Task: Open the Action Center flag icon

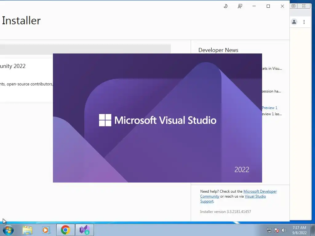Action: point(277,230)
